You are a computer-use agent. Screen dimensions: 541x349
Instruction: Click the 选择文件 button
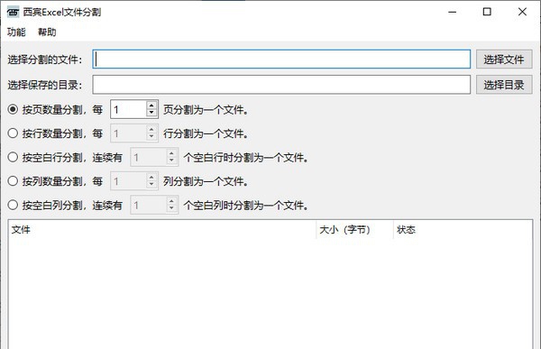(504, 60)
